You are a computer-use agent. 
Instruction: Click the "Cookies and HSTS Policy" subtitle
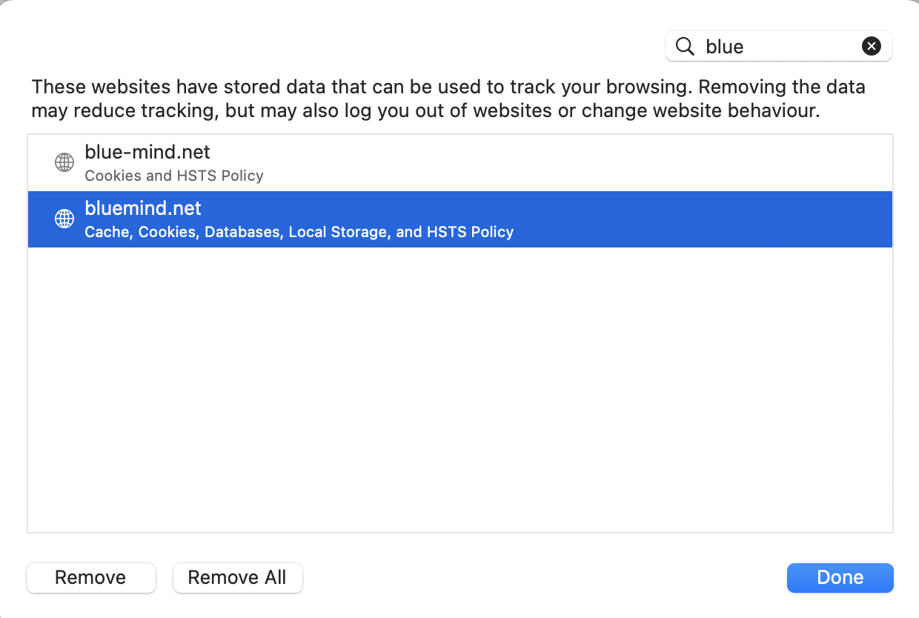[x=174, y=176]
